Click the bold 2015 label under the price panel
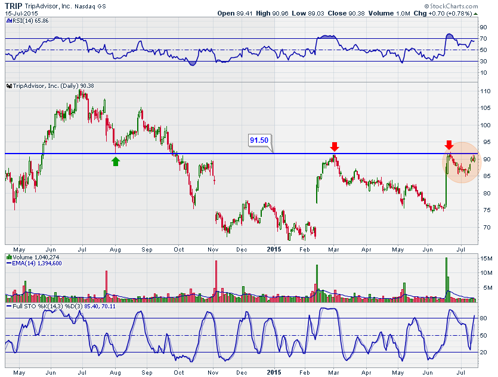This screenshot has width=498, height=377. [x=274, y=249]
